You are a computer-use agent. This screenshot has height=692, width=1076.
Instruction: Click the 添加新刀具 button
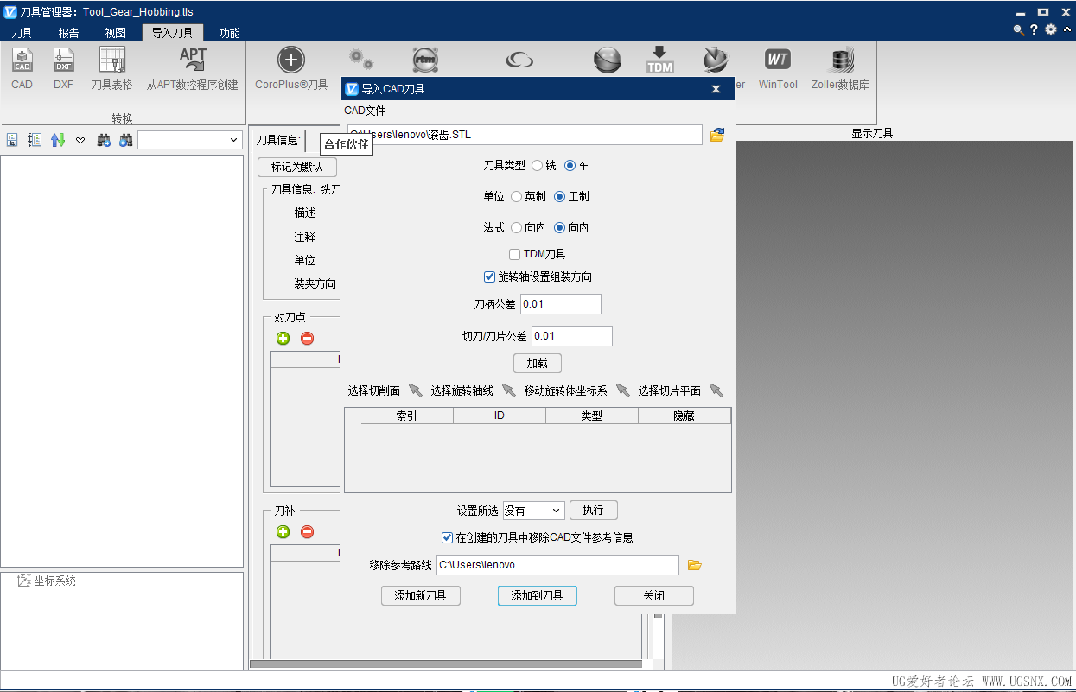coord(421,595)
